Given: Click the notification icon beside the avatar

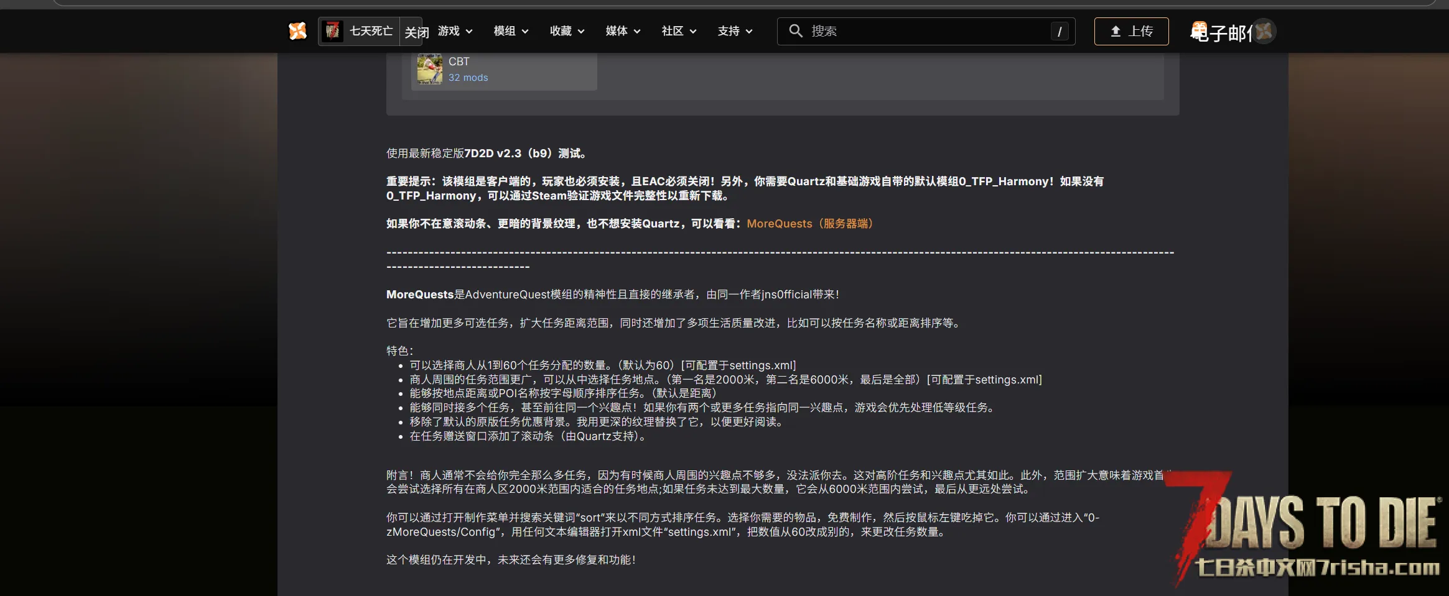Looking at the screenshot, I should [x=1198, y=31].
